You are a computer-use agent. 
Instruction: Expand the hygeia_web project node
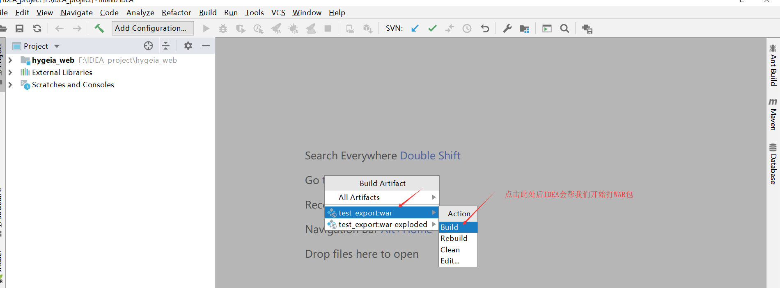tap(10, 60)
